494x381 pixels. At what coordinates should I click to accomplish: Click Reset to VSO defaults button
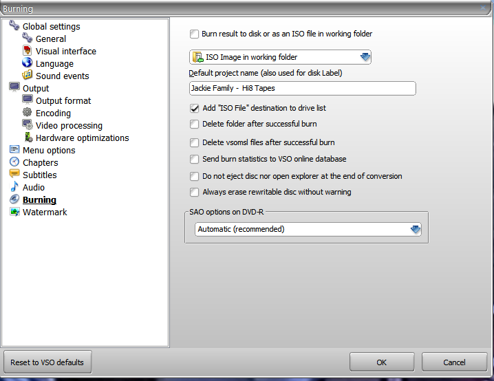tap(47, 362)
